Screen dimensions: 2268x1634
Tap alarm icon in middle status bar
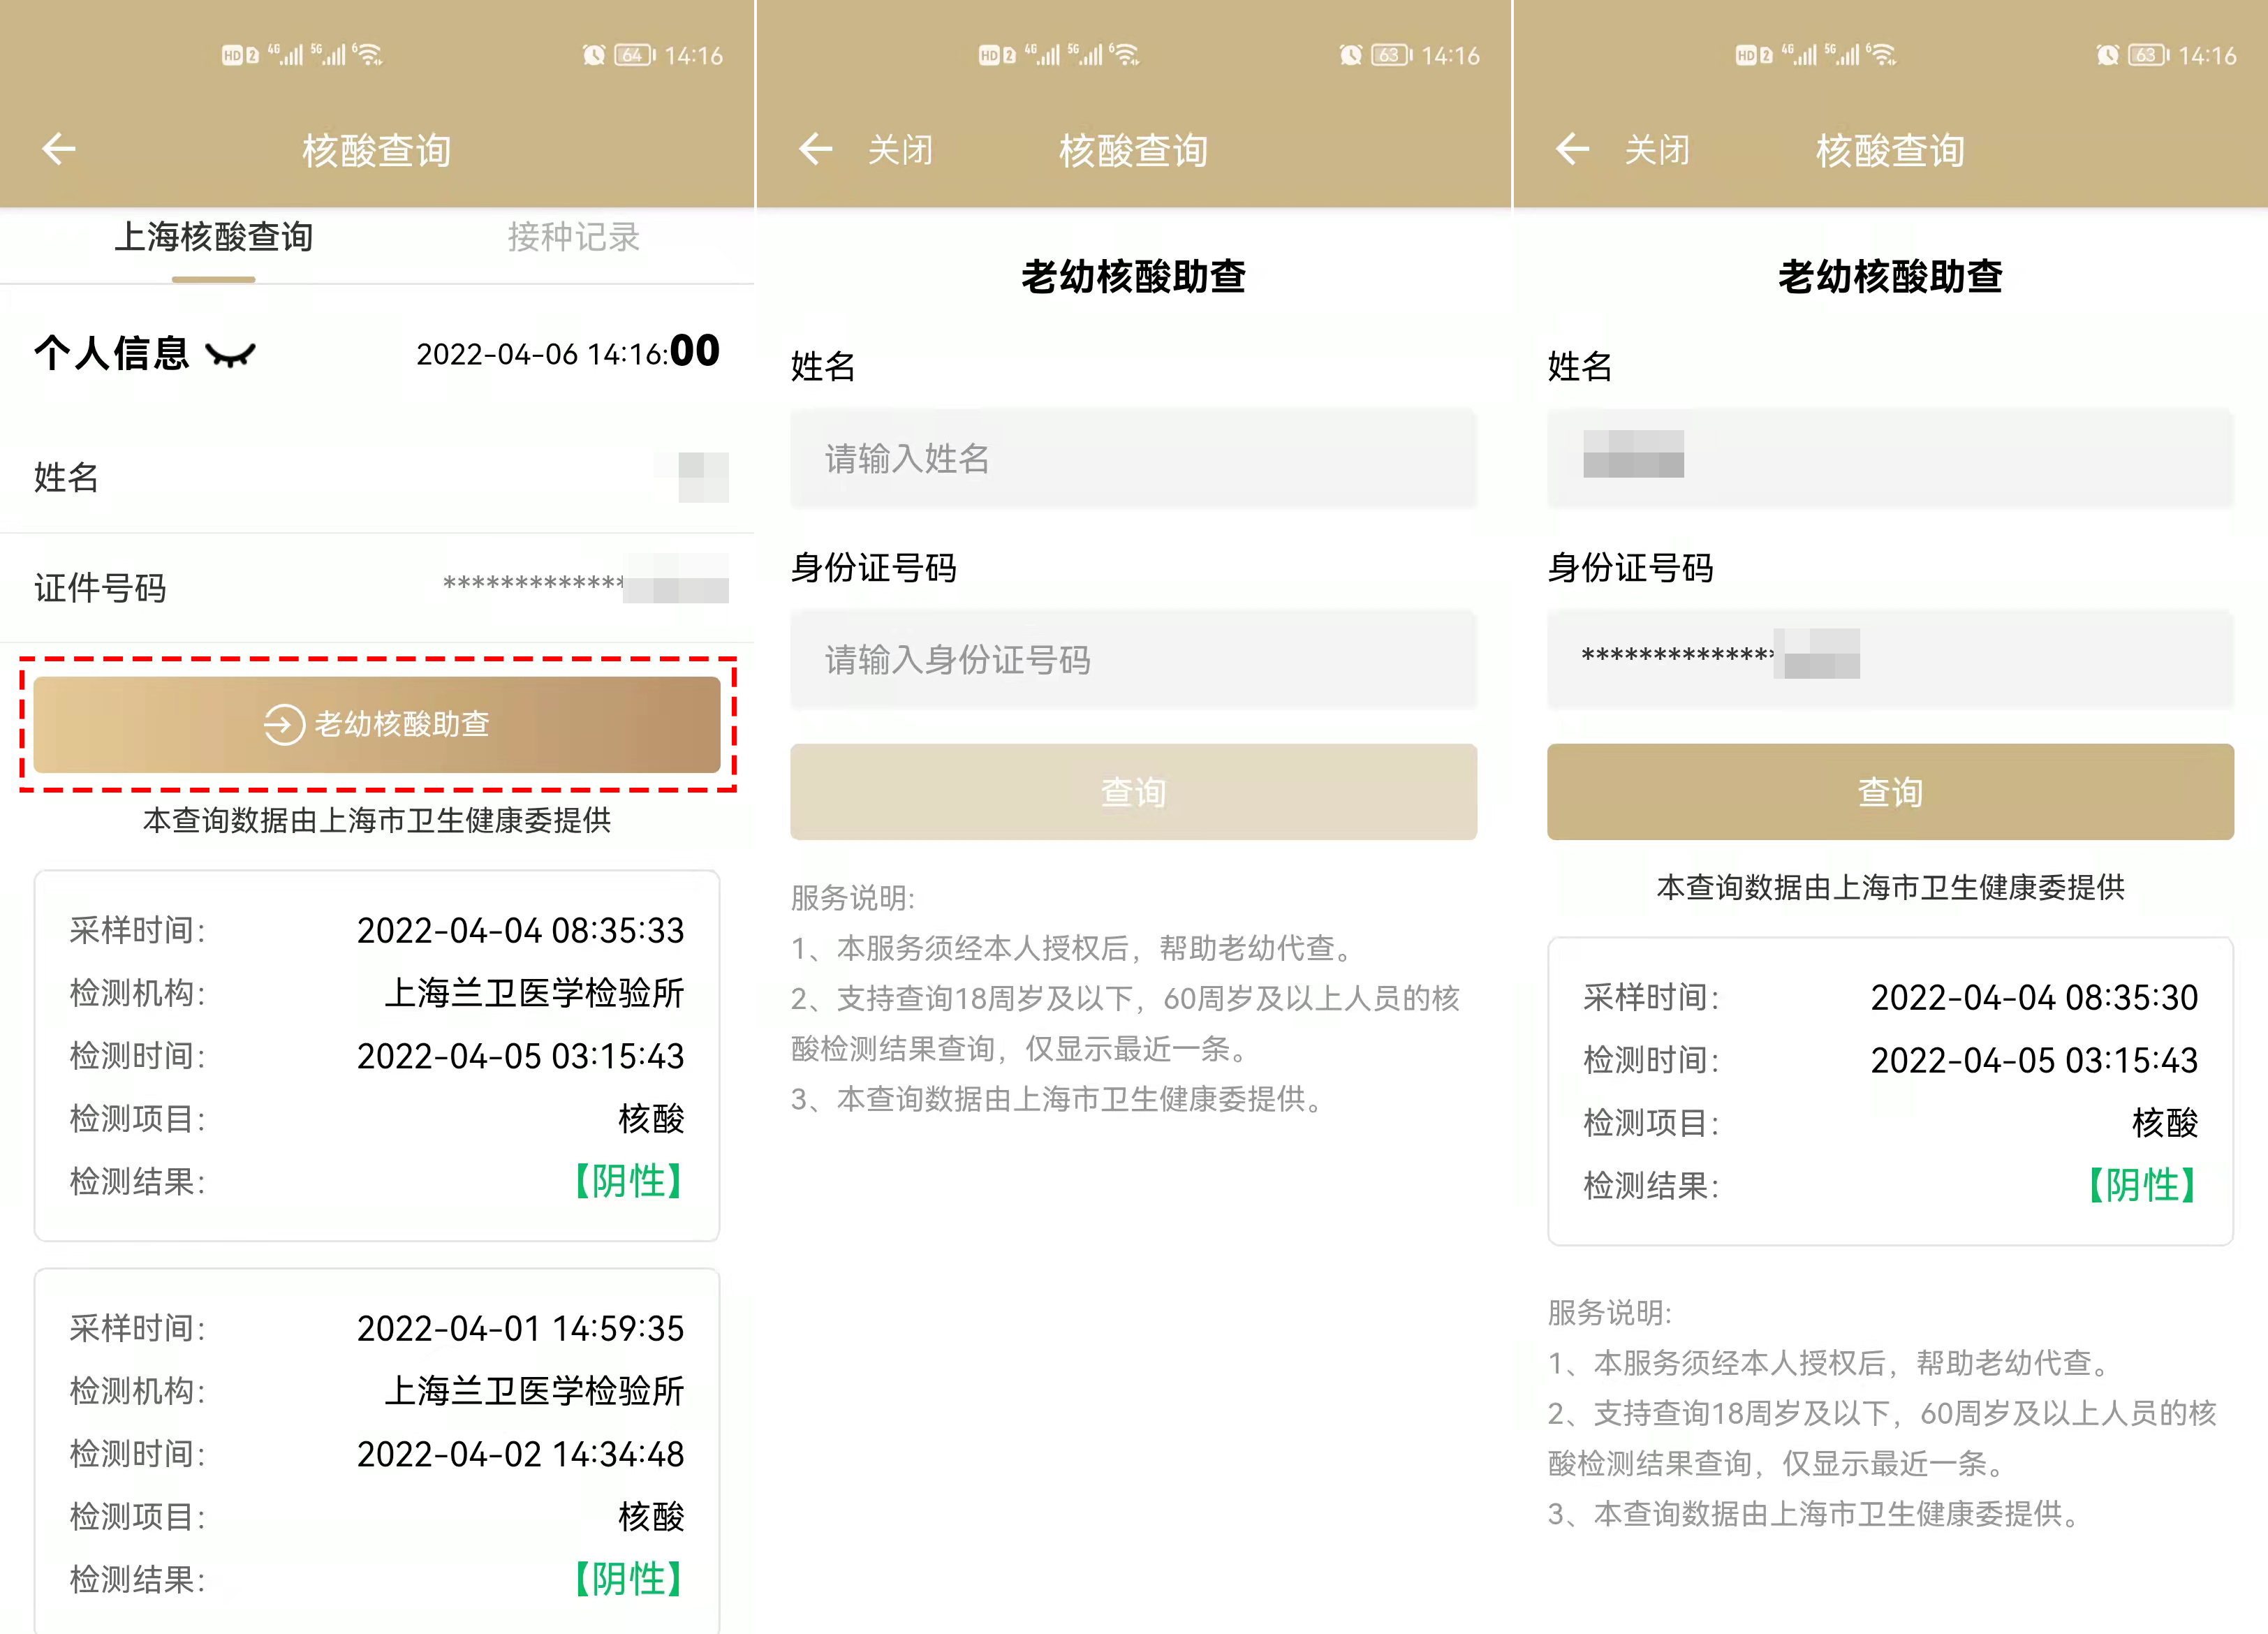[x=1351, y=55]
